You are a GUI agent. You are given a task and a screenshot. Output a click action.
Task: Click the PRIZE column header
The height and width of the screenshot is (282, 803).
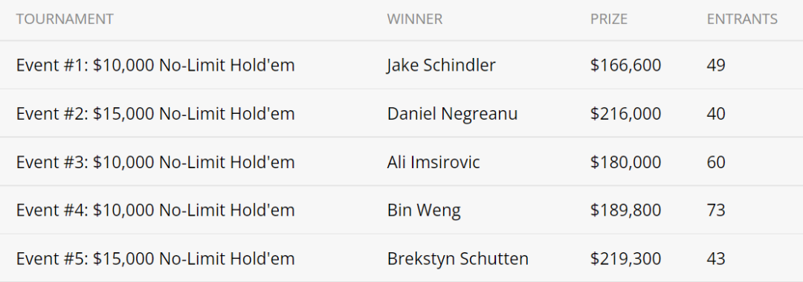point(608,19)
